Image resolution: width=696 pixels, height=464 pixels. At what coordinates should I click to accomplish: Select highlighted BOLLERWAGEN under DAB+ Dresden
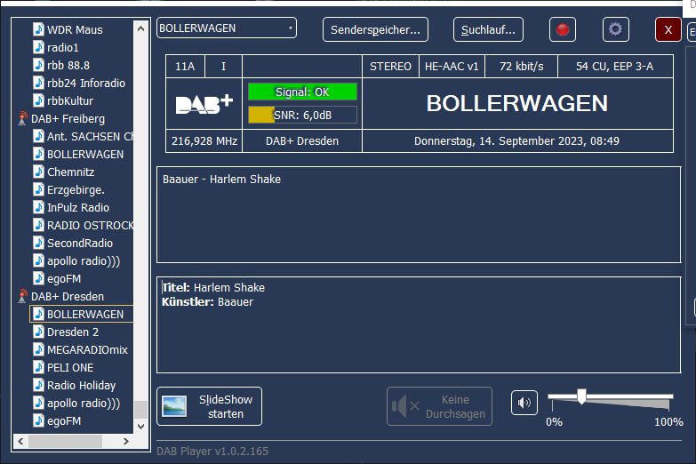click(85, 314)
